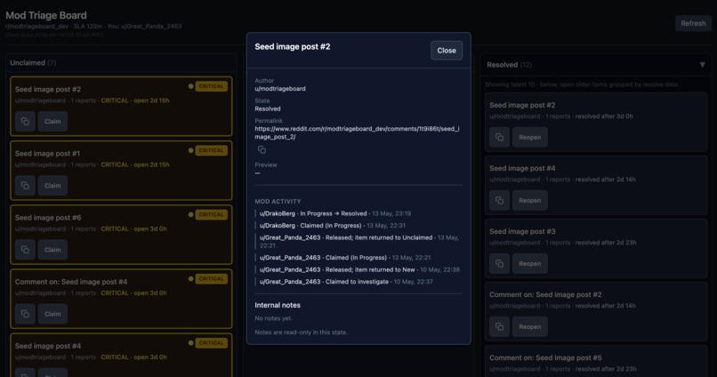Open unclaimed card title Seed image post #6
717x377 pixels.
tap(48, 218)
